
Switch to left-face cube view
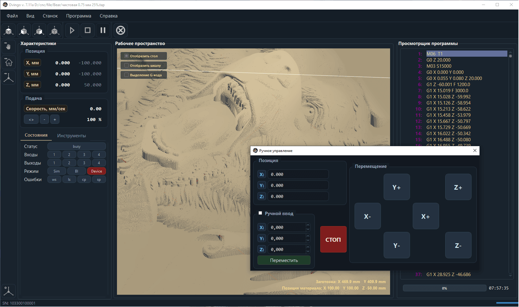(x=24, y=30)
